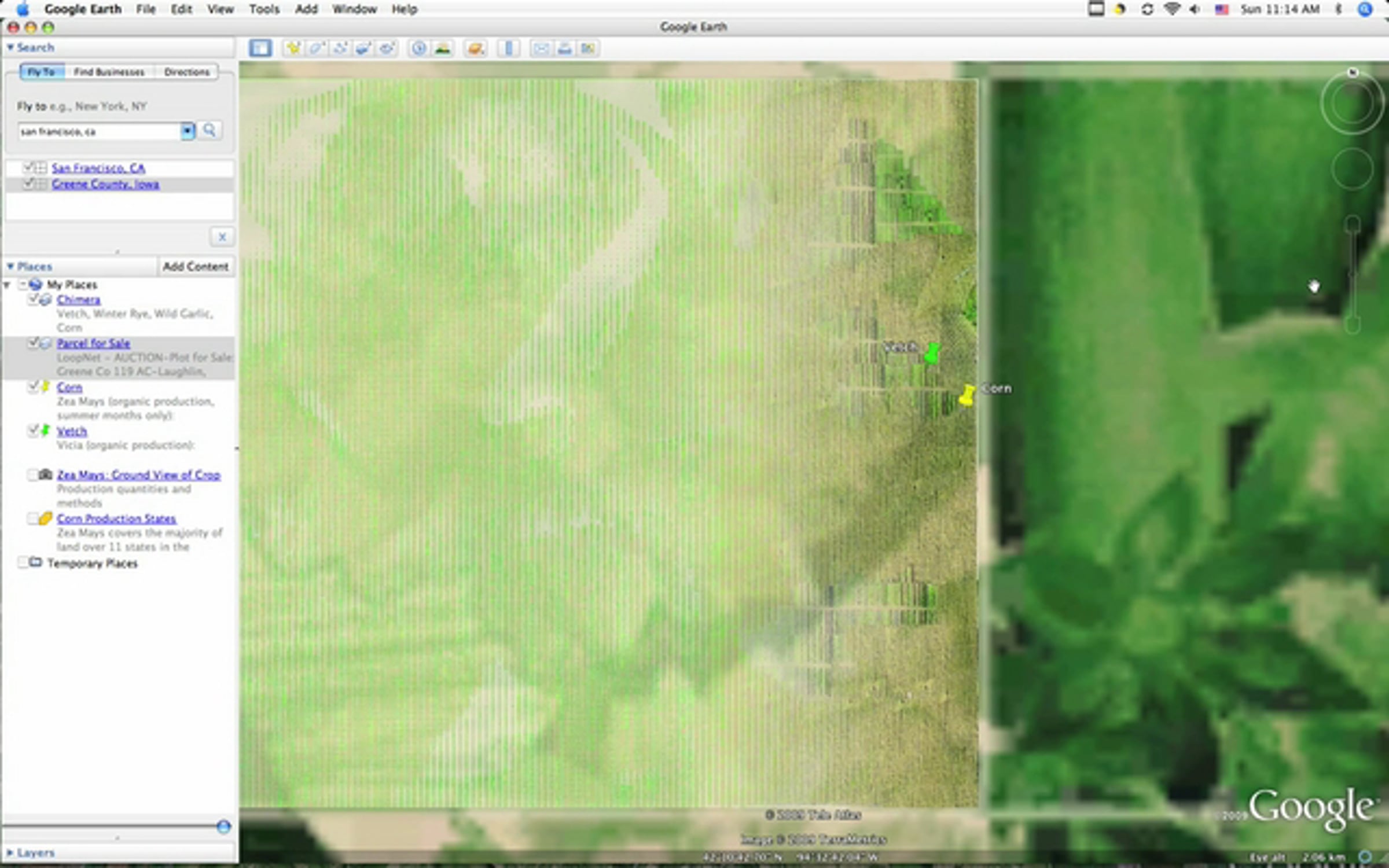Uncheck the Chimera overlay checkbox
This screenshot has height=868, width=1389.
33,299
